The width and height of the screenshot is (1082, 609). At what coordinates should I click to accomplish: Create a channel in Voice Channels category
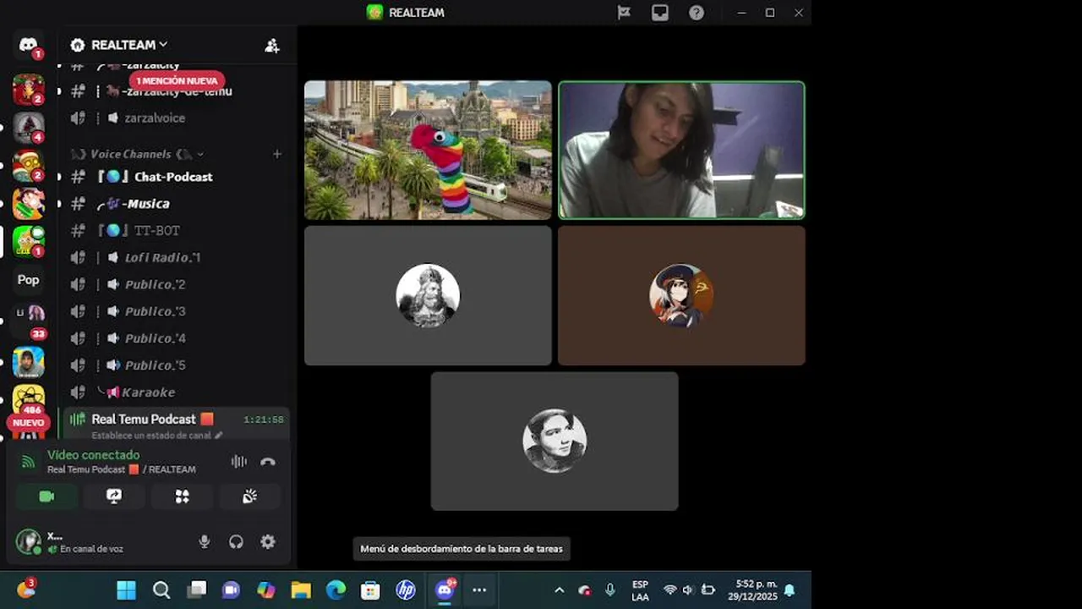point(276,154)
